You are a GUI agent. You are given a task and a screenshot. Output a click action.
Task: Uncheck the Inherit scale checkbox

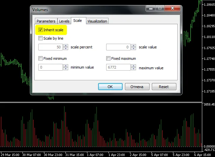[41, 30]
